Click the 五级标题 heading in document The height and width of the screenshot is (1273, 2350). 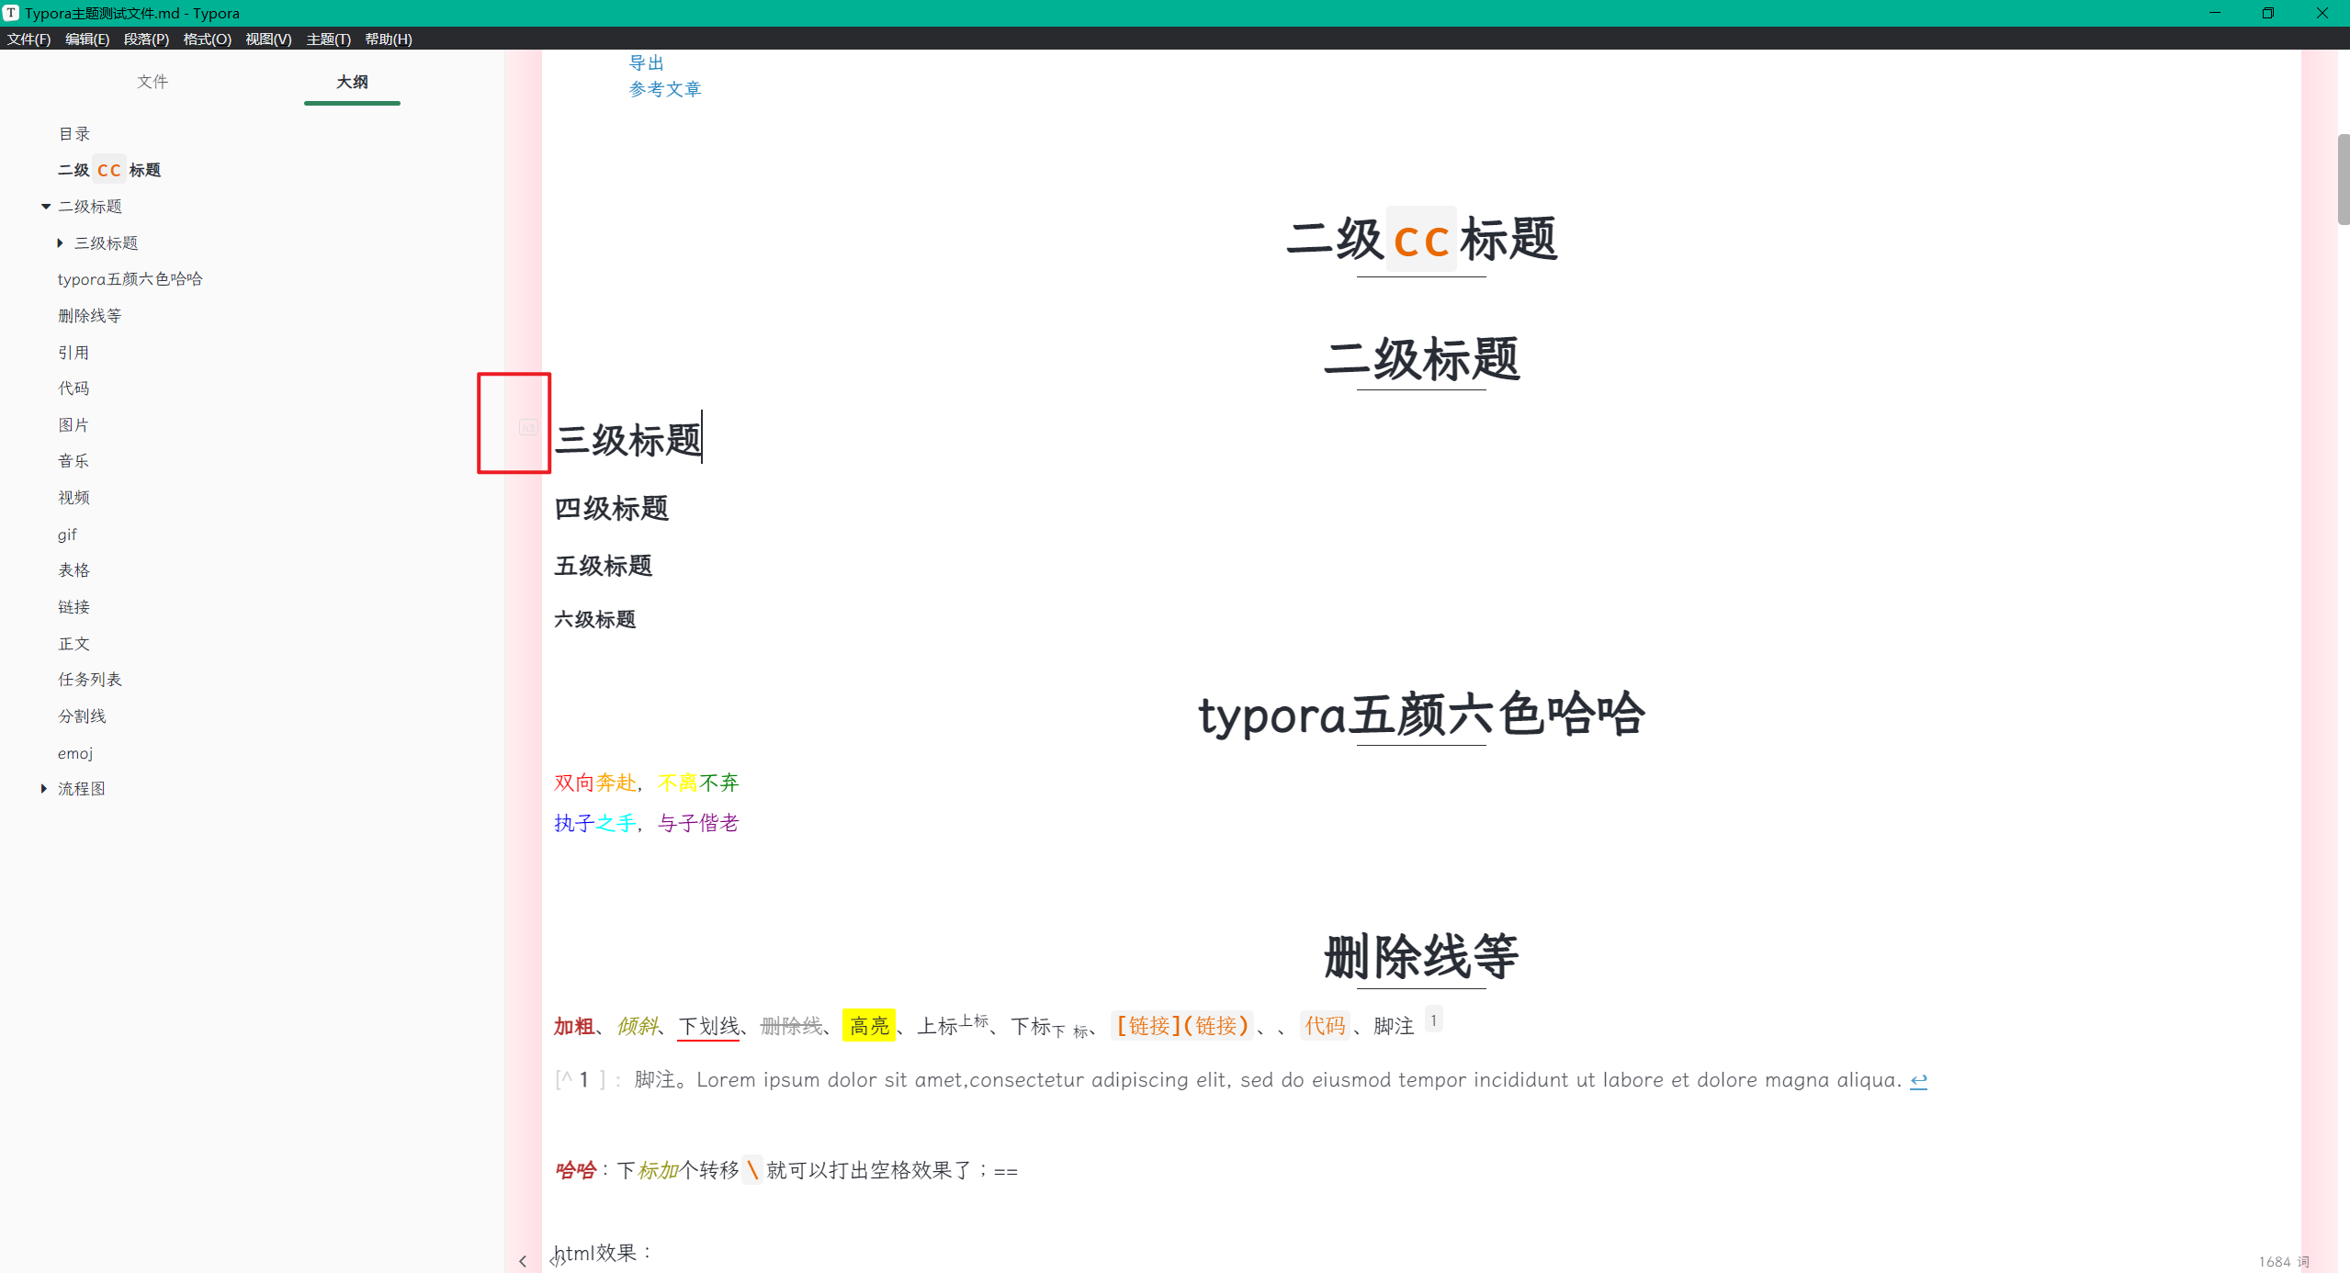tap(604, 566)
